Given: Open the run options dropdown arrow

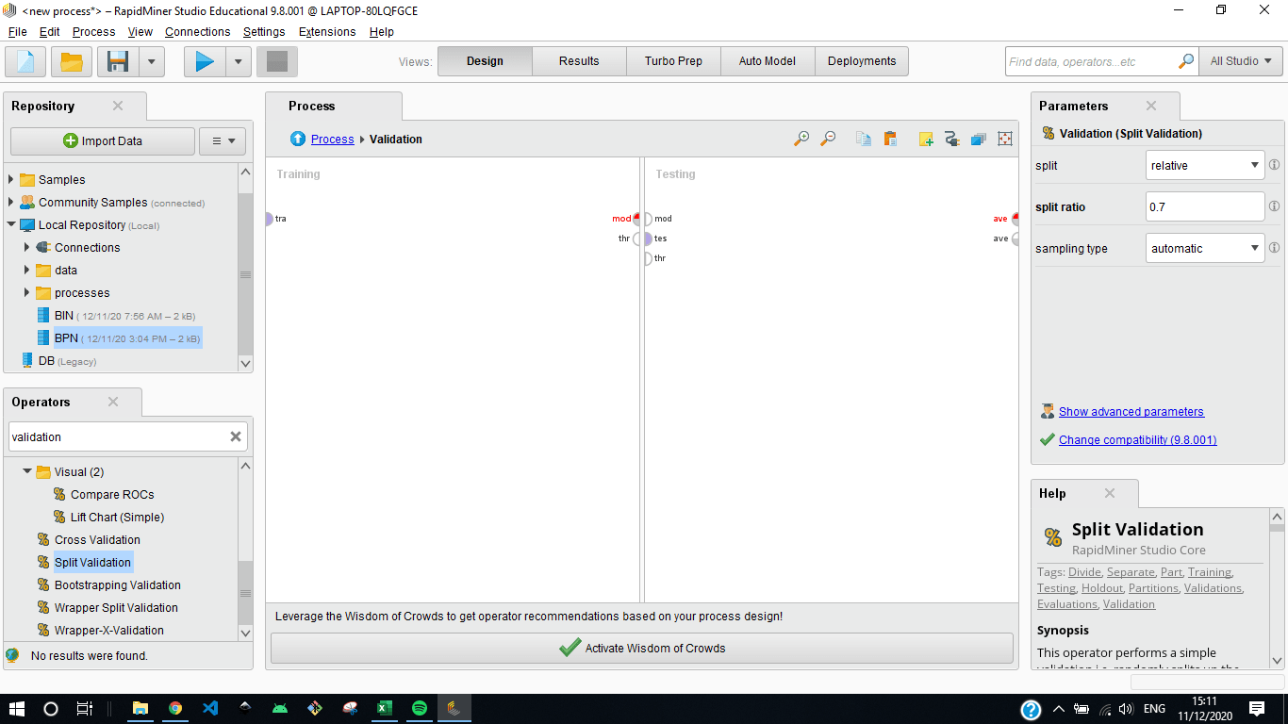Looking at the screenshot, I should click(239, 61).
